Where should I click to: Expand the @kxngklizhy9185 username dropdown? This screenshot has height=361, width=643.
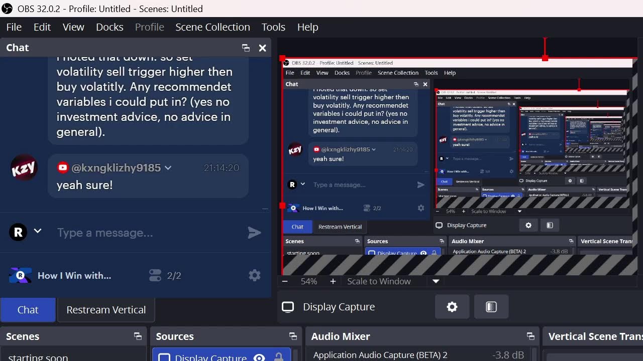pos(168,168)
